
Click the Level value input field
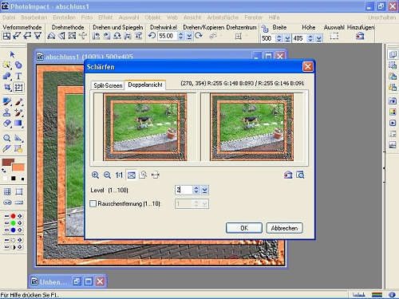click(184, 190)
